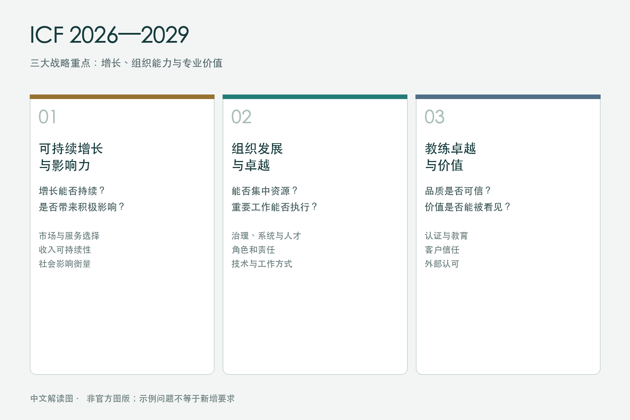The height and width of the screenshot is (420, 630).
Task: Click the number "02" on second card
Action: [x=241, y=117]
